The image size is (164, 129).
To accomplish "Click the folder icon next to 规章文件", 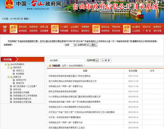I will click(11, 77).
